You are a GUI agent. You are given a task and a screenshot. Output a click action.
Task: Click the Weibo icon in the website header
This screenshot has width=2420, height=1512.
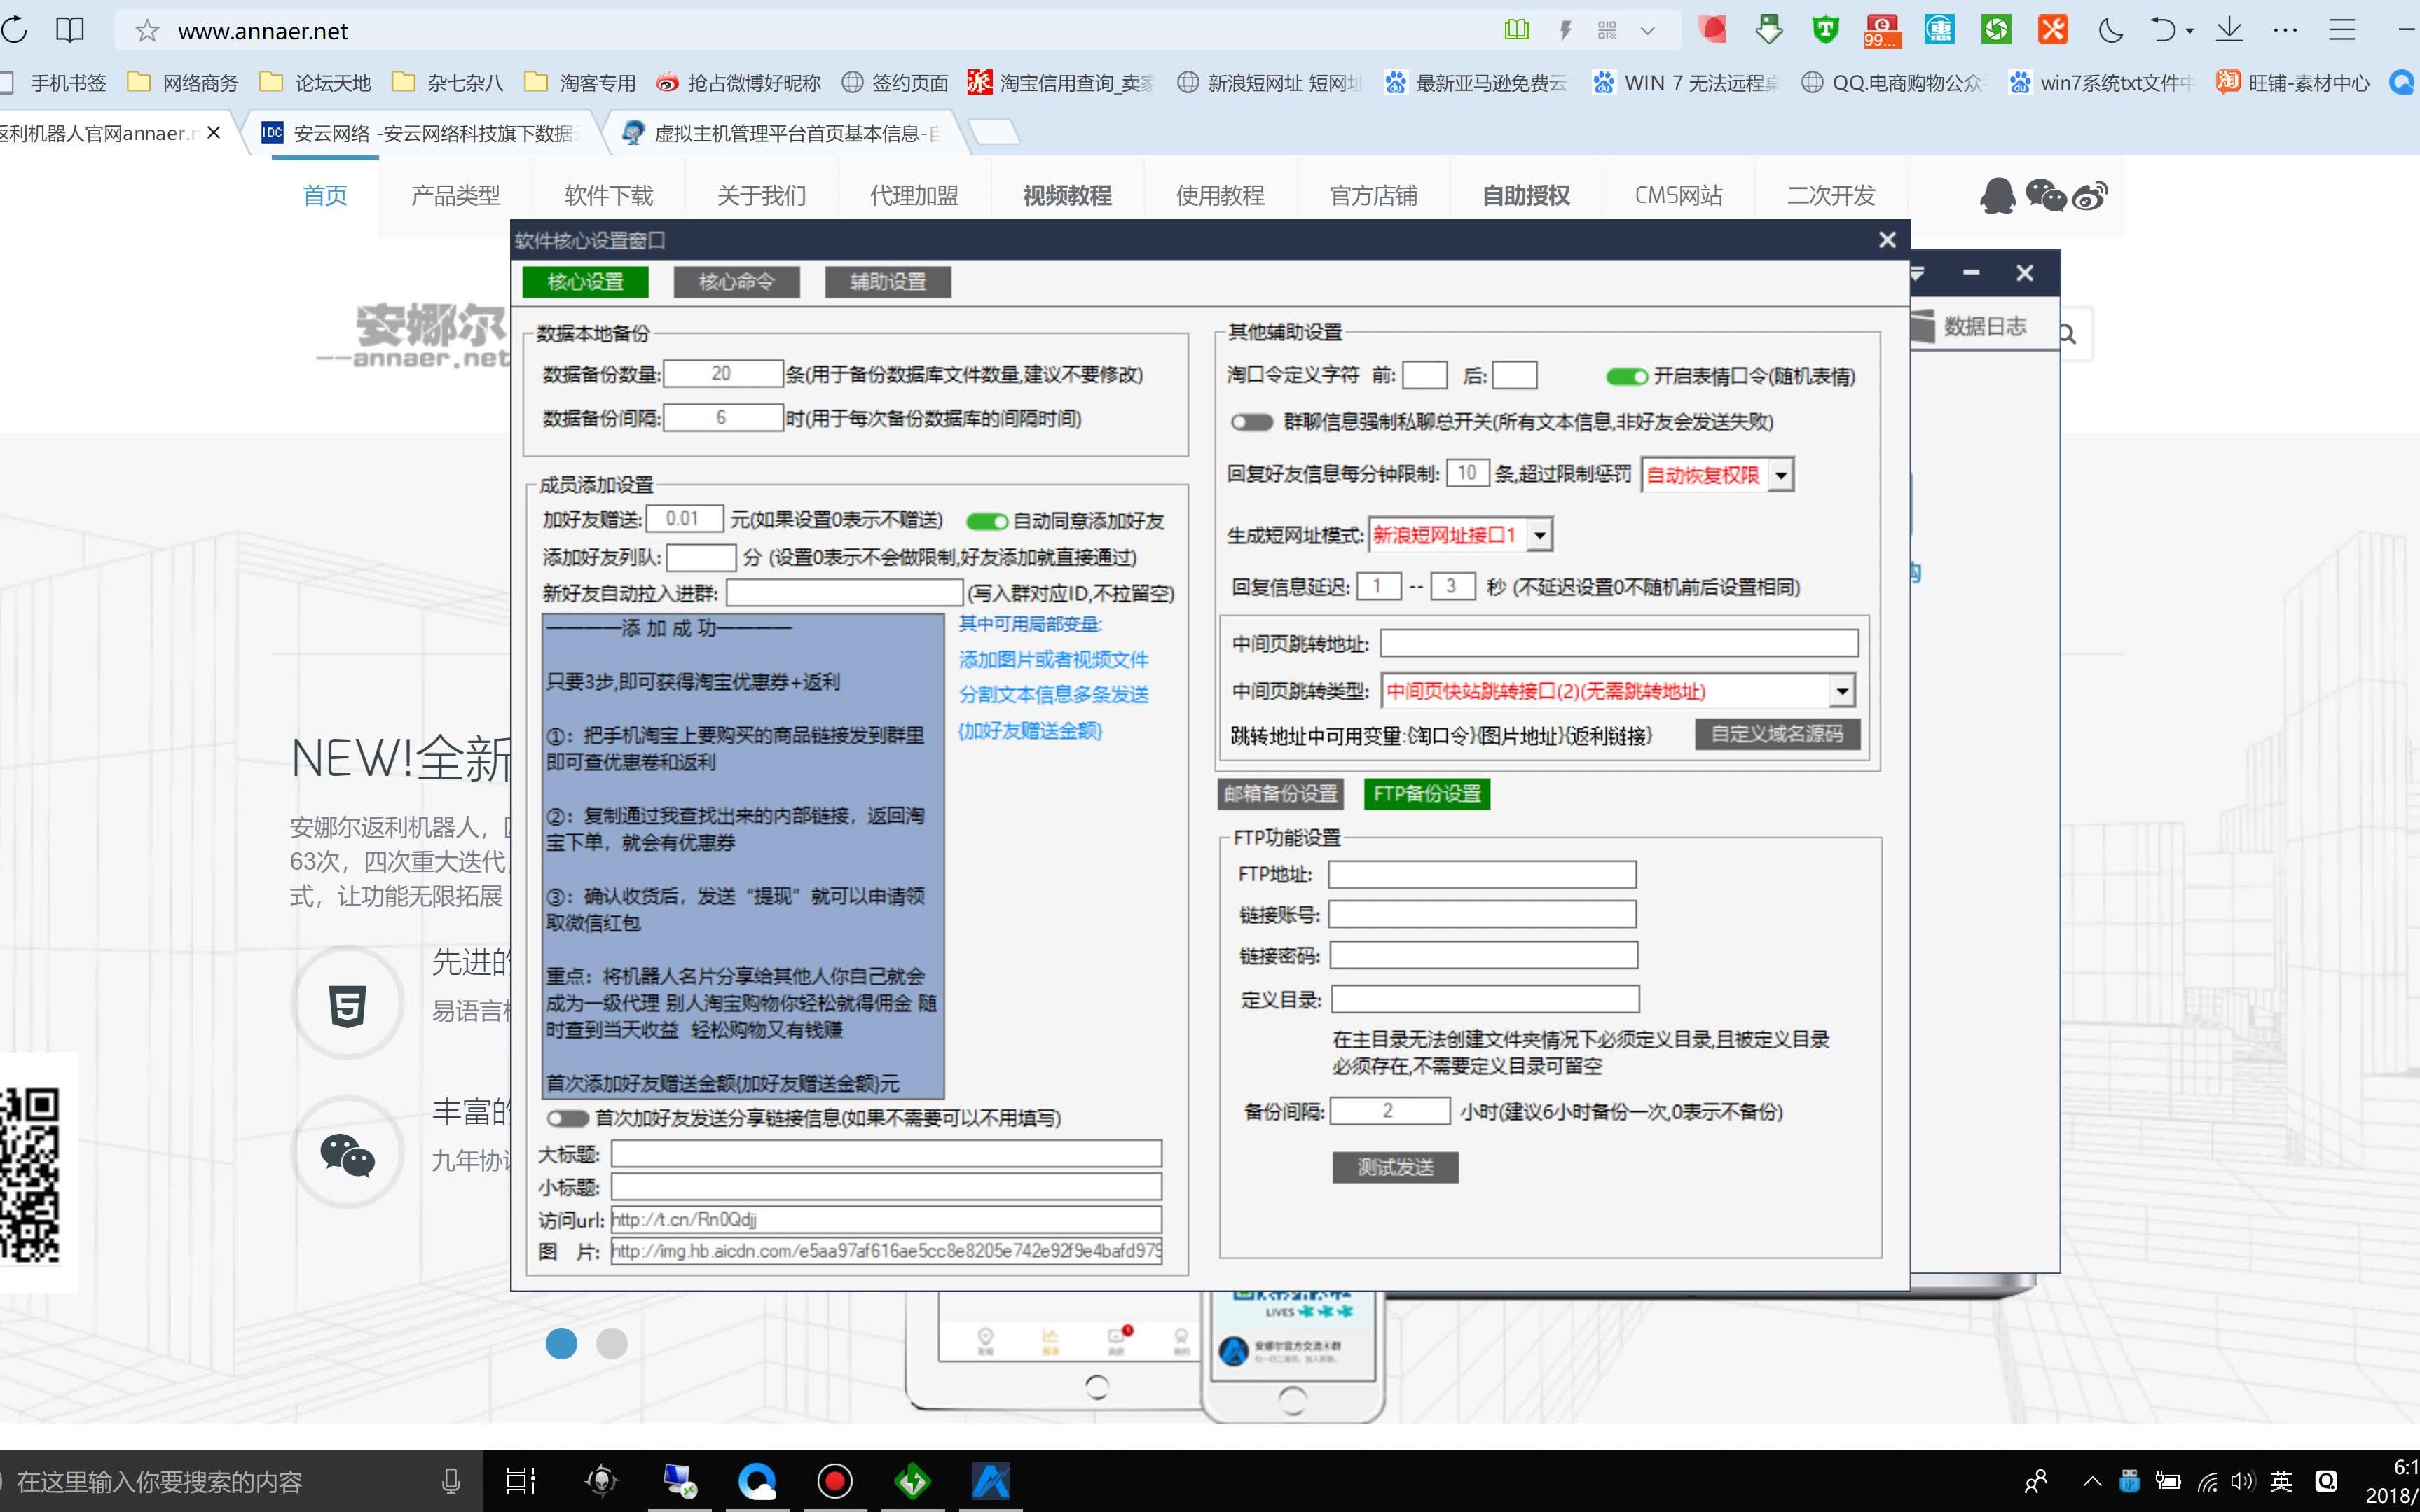(2090, 195)
